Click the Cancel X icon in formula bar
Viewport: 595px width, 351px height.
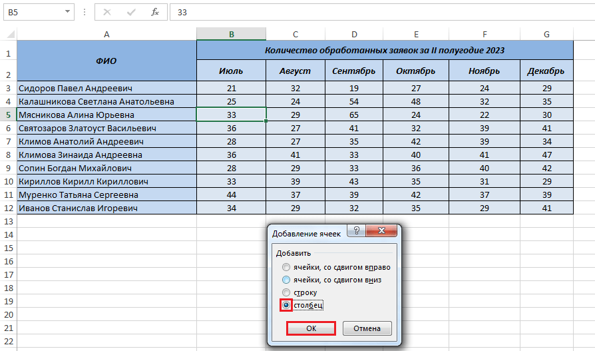[x=108, y=12]
